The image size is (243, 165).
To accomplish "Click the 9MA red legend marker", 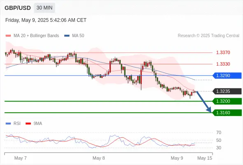I will (x=28, y=124).
